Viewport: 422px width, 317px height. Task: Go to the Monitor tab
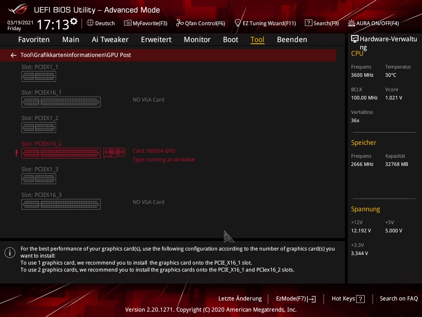click(197, 39)
